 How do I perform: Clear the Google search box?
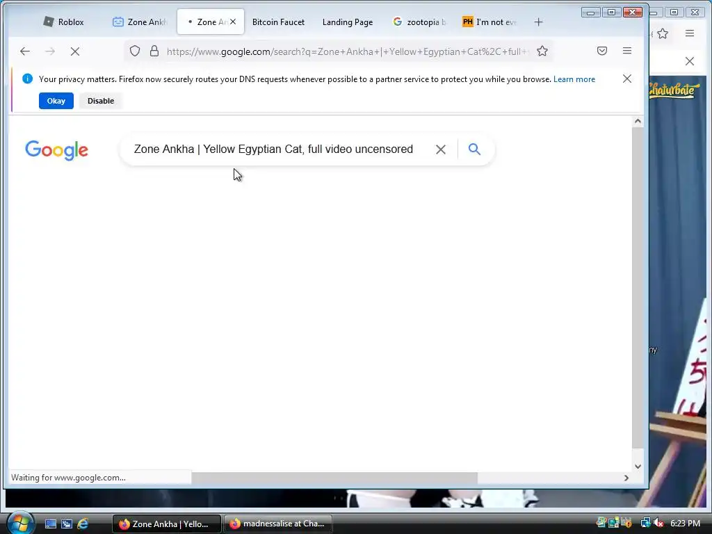[440, 149]
